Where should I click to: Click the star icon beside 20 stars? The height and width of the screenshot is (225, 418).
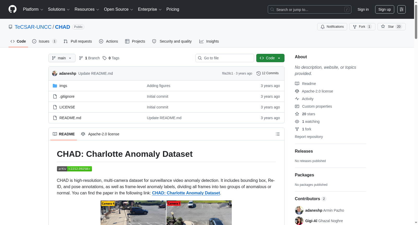[297, 114]
